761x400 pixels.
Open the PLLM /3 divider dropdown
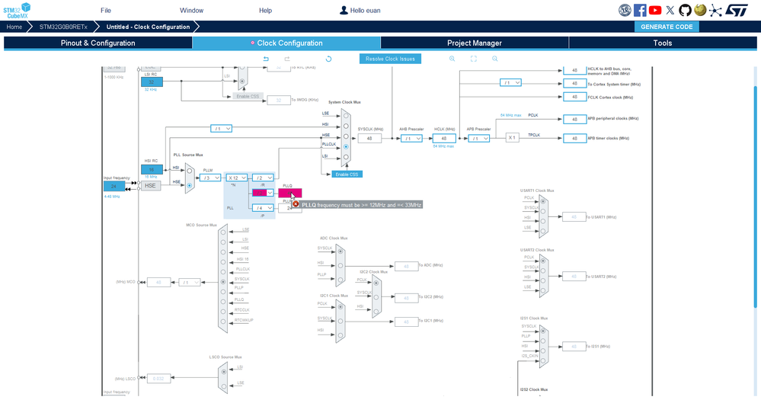pos(210,178)
